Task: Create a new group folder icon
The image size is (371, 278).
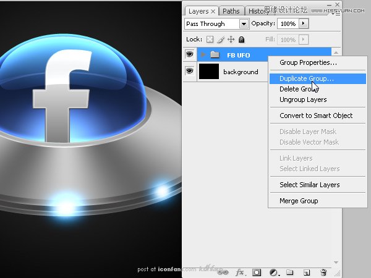Action: (289, 272)
